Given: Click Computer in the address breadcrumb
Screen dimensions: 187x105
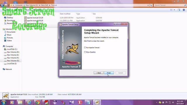Looking at the screenshot, I should pos(19,5).
